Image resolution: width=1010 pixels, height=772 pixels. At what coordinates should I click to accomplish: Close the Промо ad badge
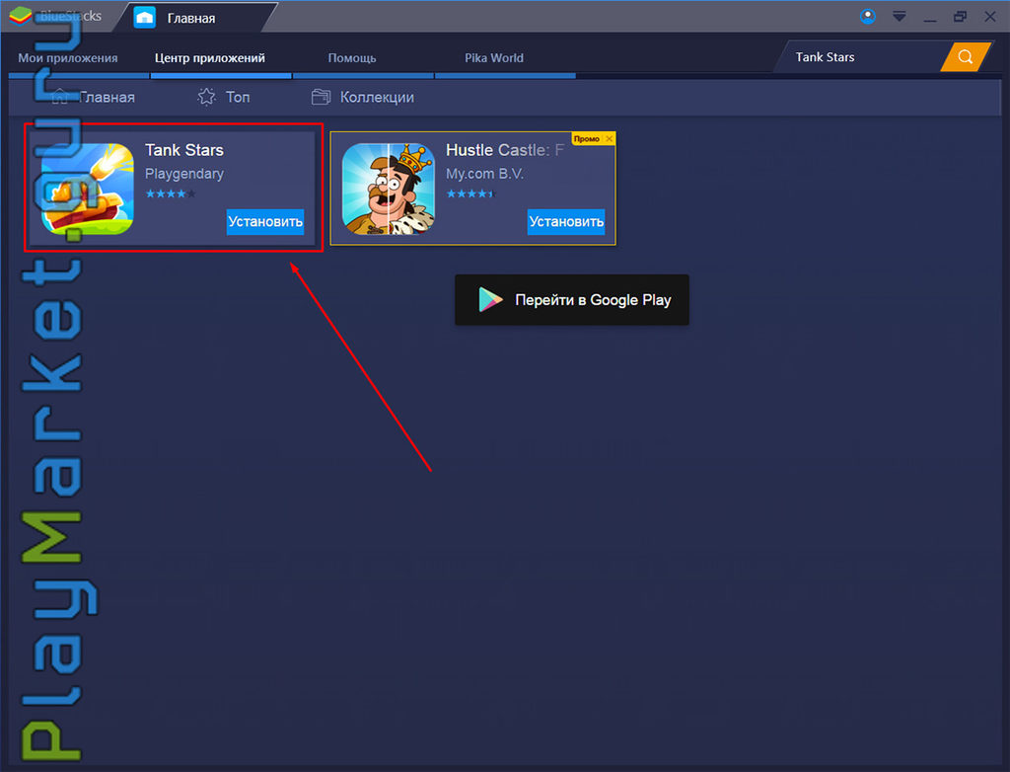(x=610, y=138)
